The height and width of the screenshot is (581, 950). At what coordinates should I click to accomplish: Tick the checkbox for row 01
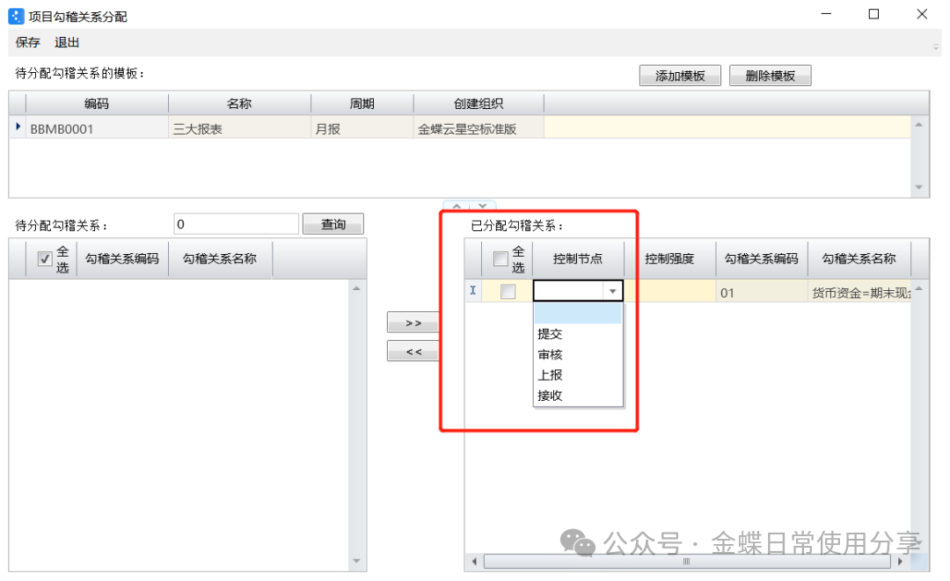coord(508,293)
